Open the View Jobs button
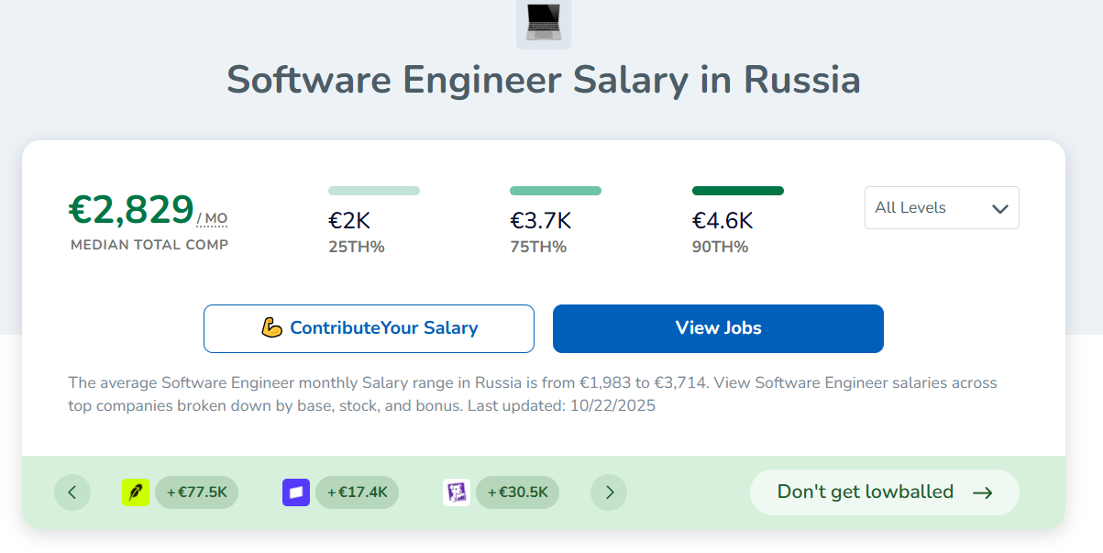 (x=718, y=328)
